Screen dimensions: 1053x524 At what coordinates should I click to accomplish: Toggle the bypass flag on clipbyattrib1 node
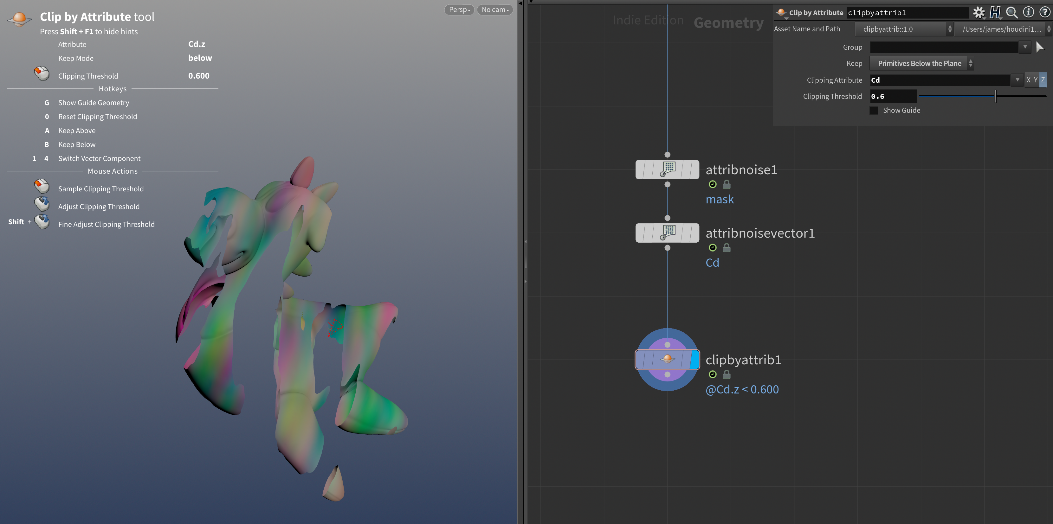click(641, 359)
